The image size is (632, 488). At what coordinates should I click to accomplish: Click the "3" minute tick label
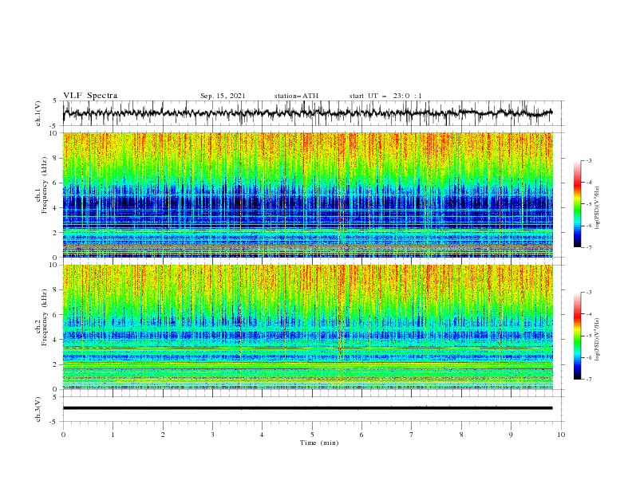212,435
